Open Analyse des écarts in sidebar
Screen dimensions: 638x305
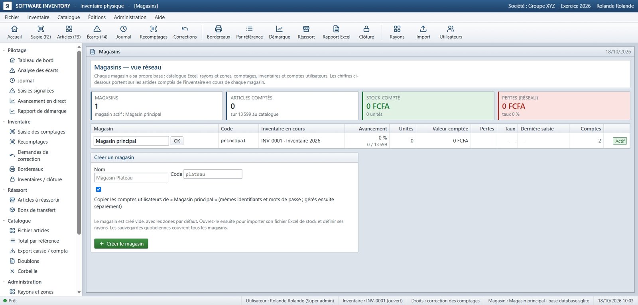click(x=38, y=70)
